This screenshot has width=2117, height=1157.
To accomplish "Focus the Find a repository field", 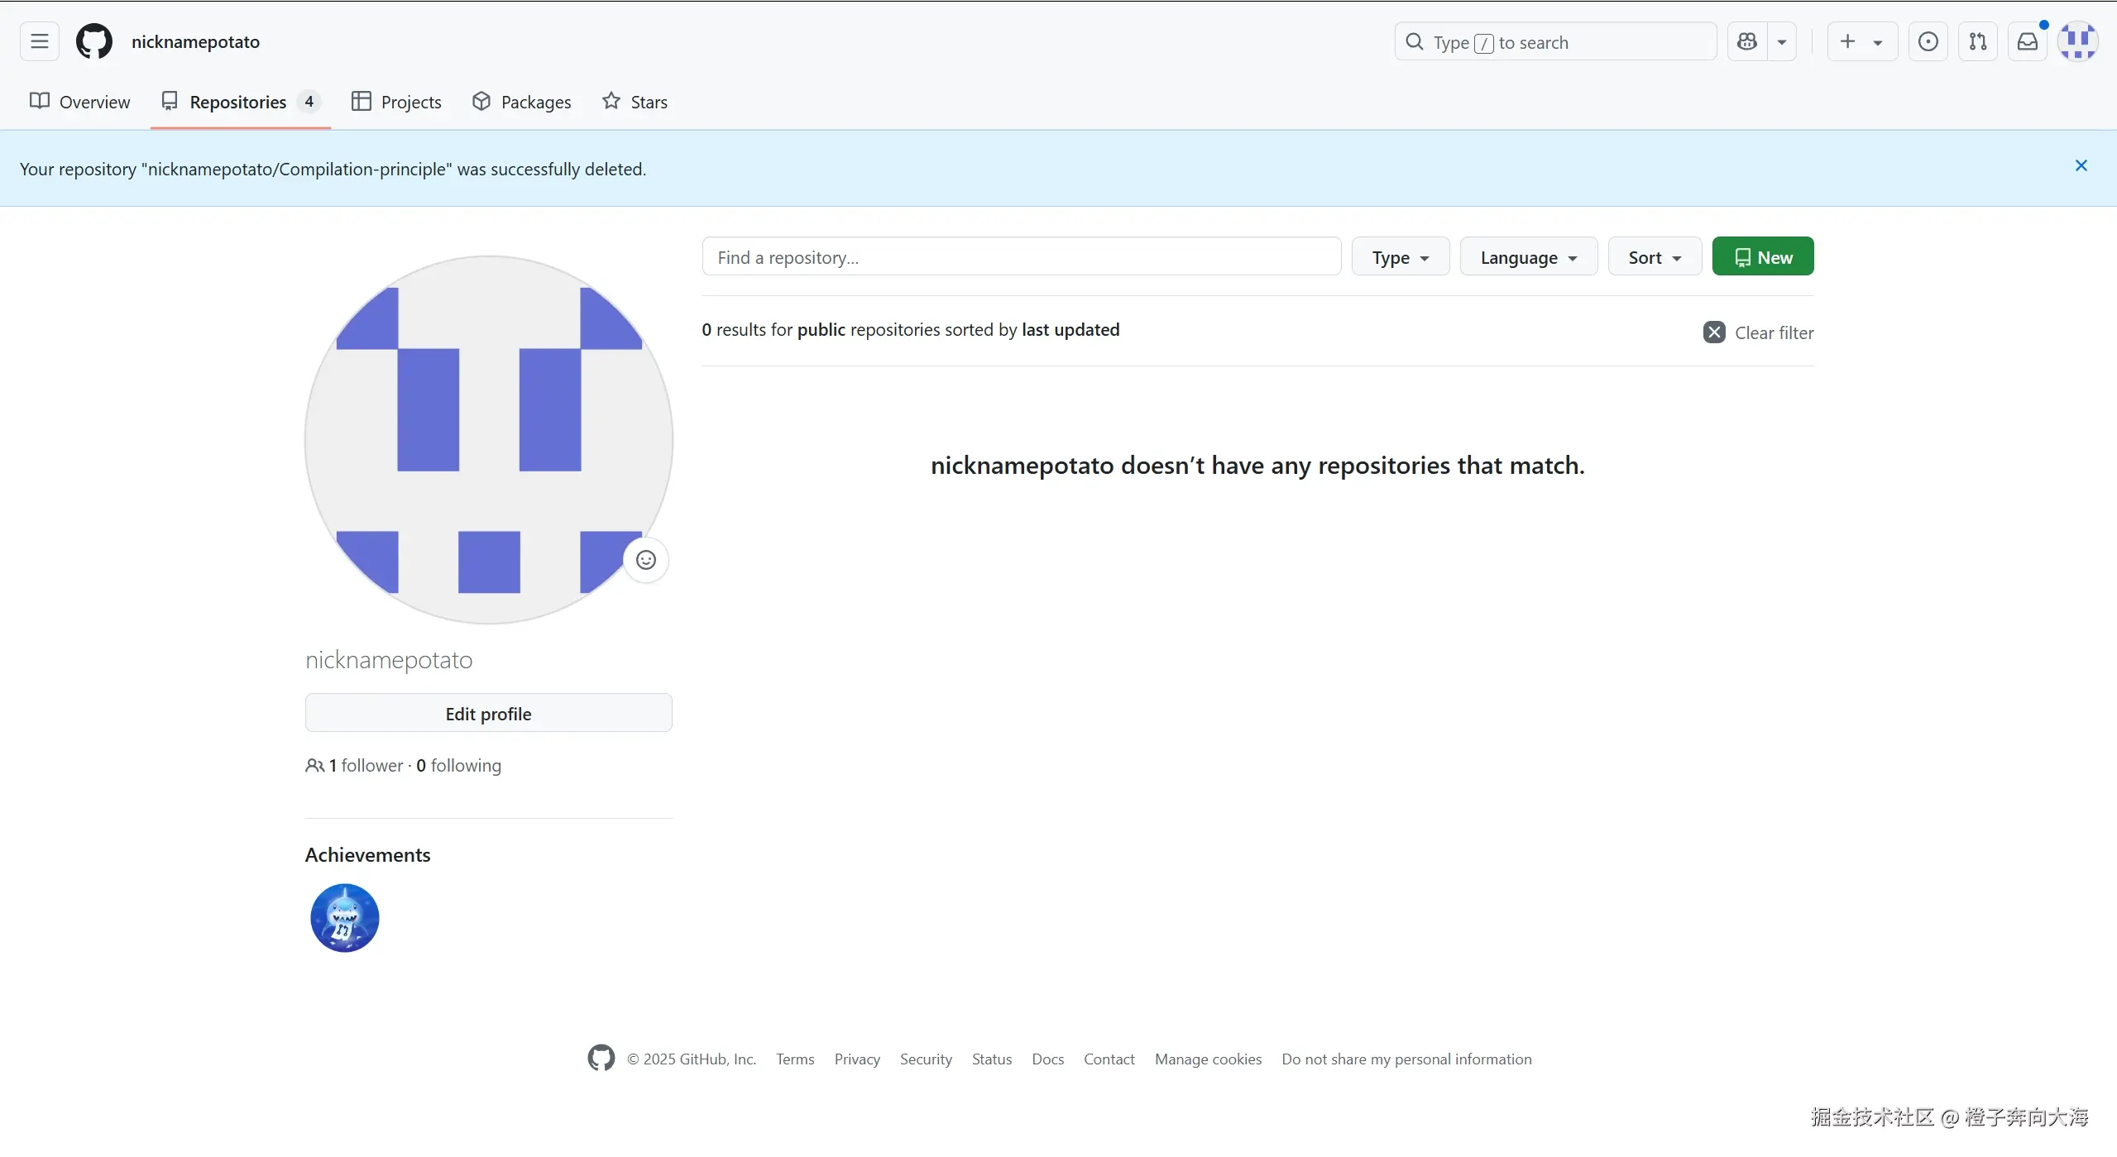I will [x=1021, y=257].
